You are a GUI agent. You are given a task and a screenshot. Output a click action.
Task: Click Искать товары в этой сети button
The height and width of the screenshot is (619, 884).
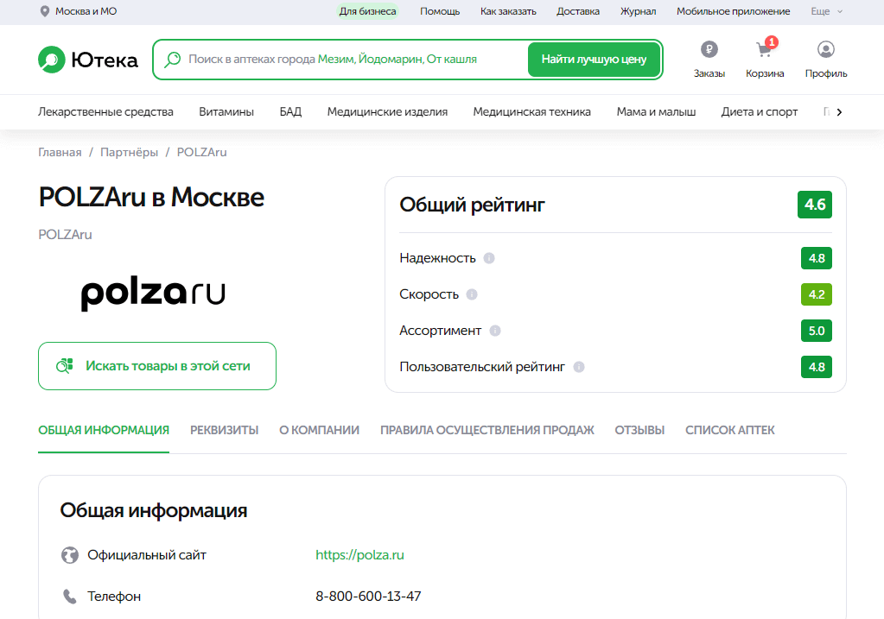(157, 366)
